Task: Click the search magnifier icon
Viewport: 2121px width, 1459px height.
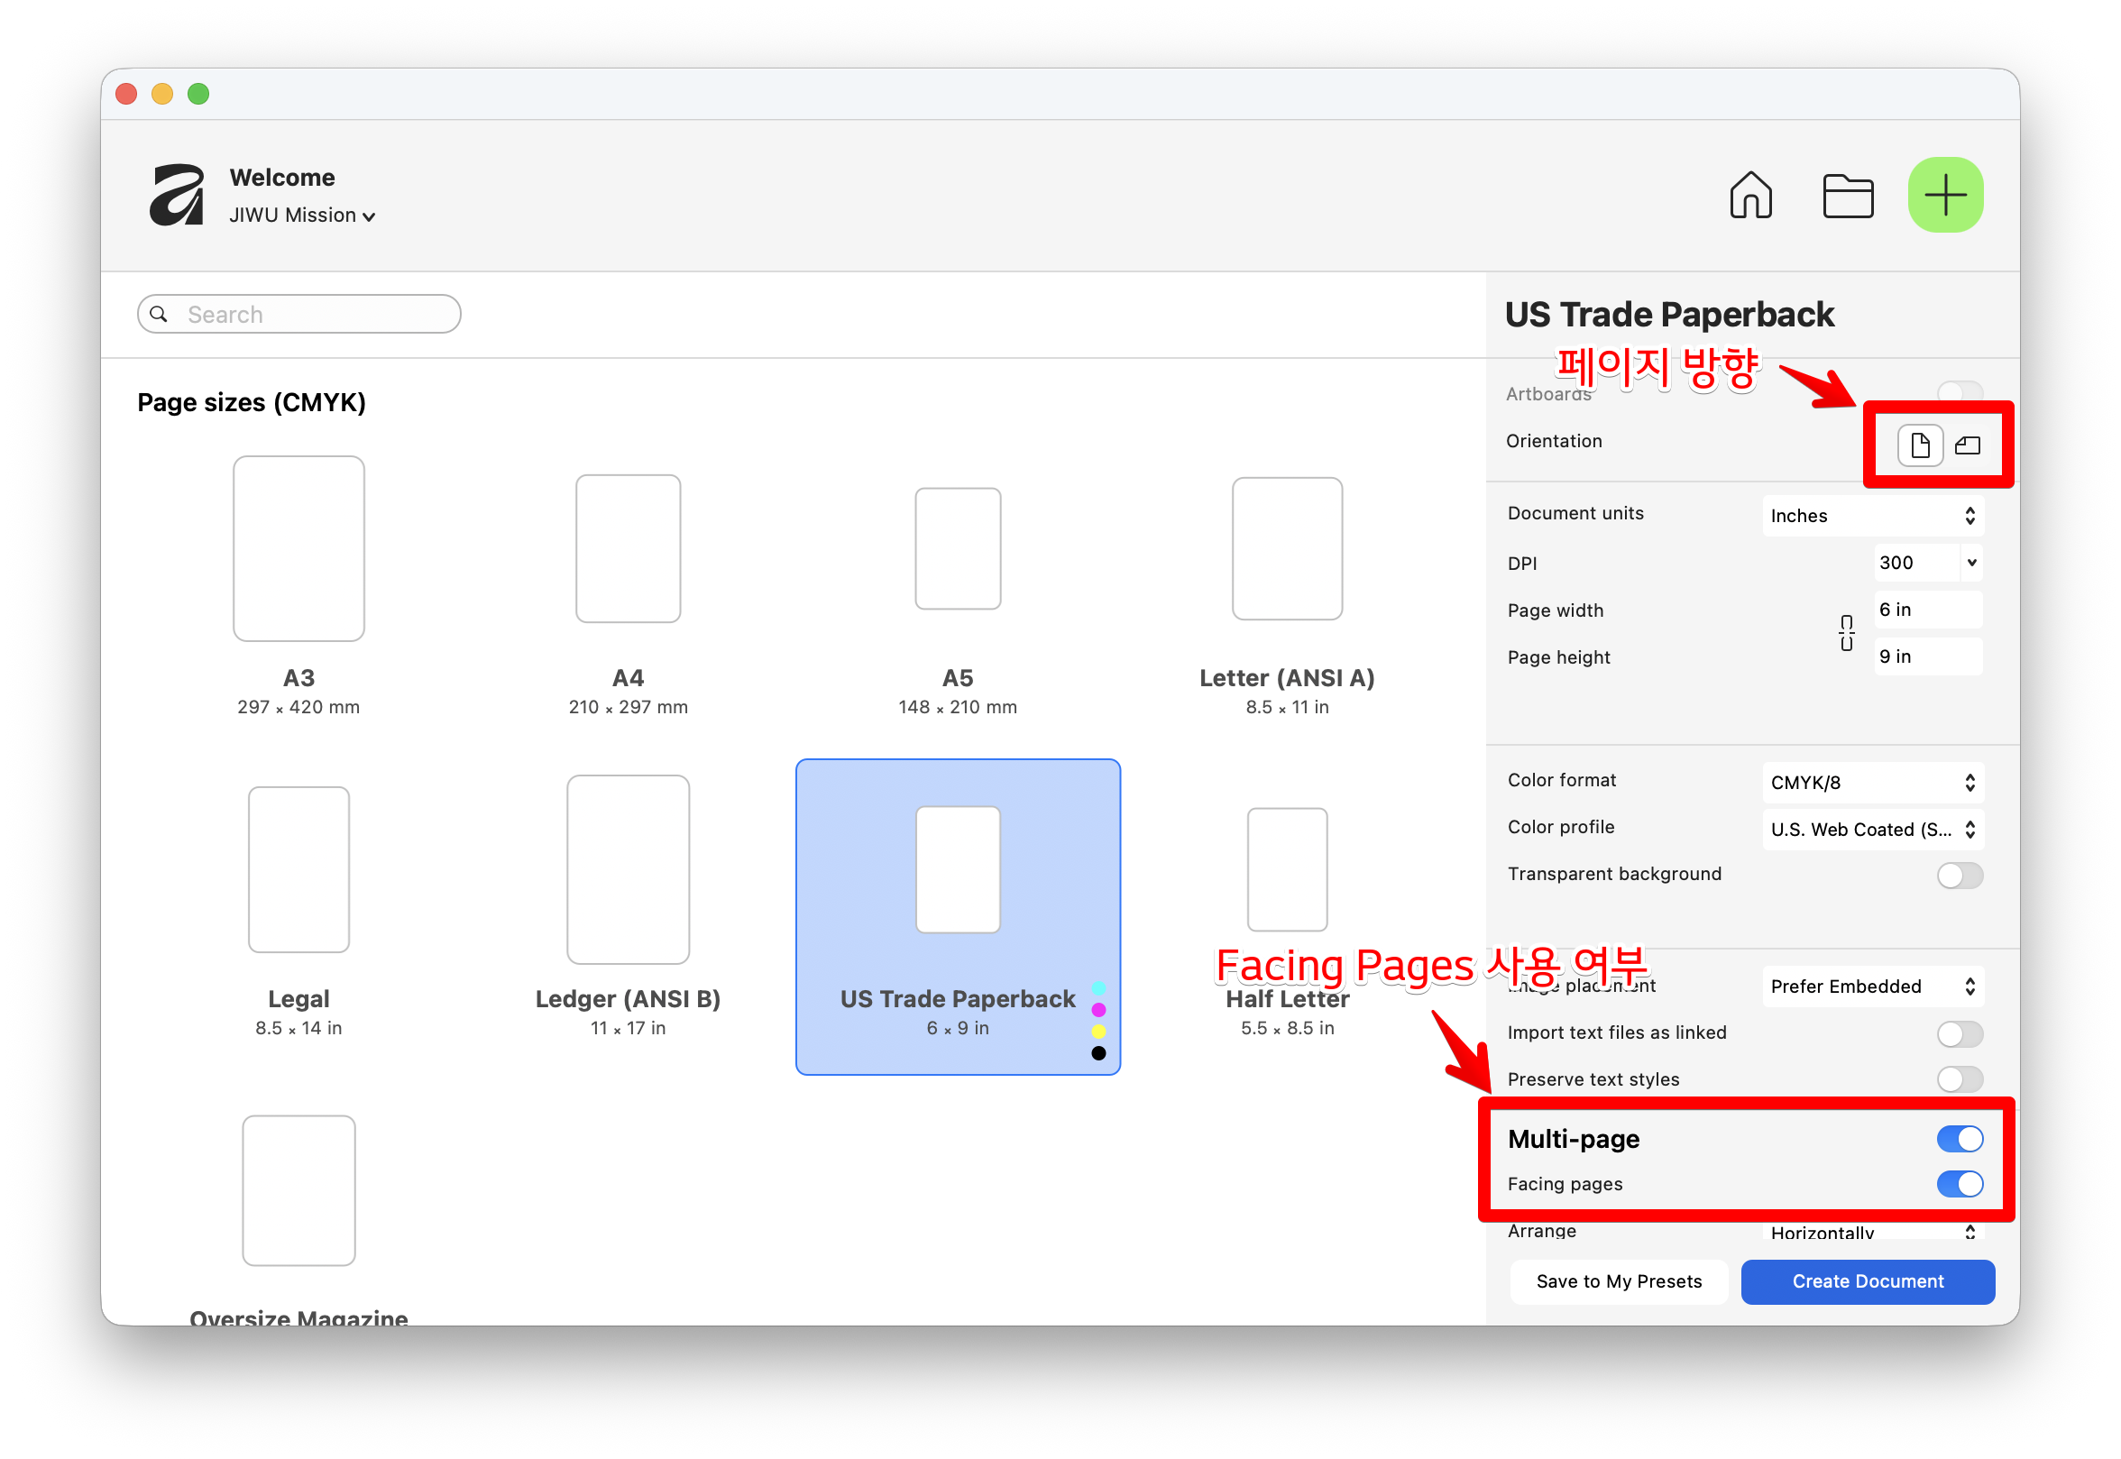Action: tap(159, 315)
